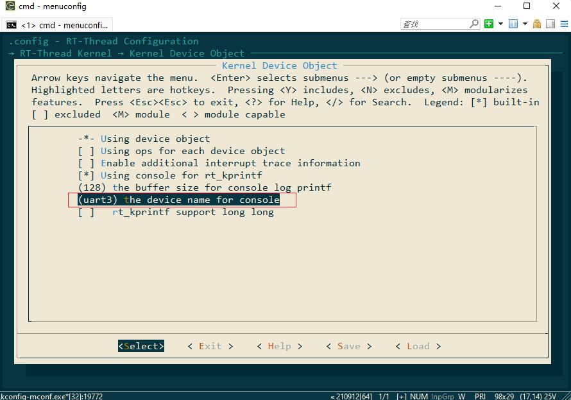Screen dimensions: 571x400
Task: Click the green new console plus icon
Action: pos(489,24)
